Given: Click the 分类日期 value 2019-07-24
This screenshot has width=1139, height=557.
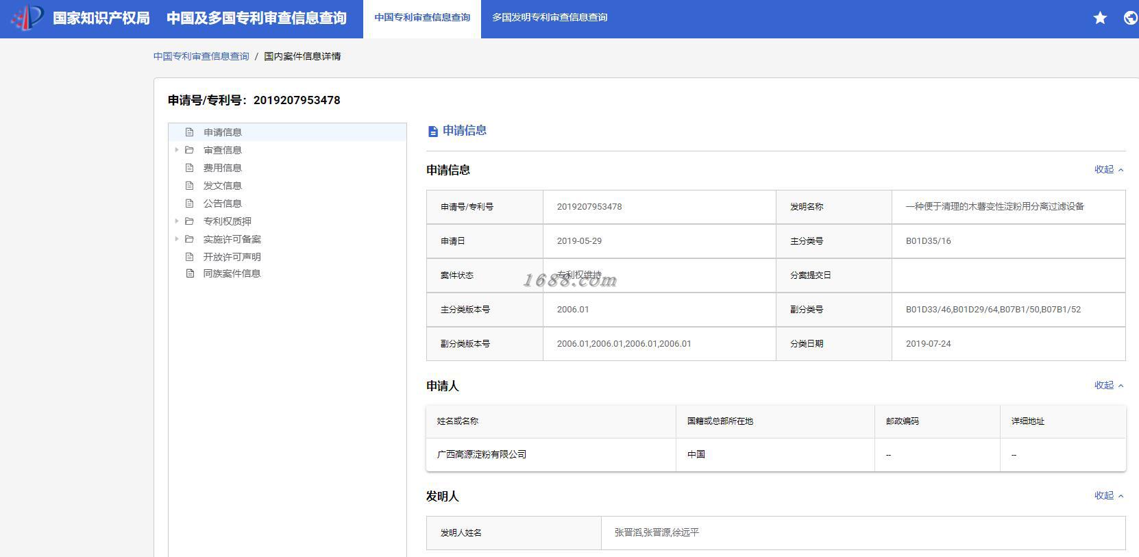Looking at the screenshot, I should (928, 344).
